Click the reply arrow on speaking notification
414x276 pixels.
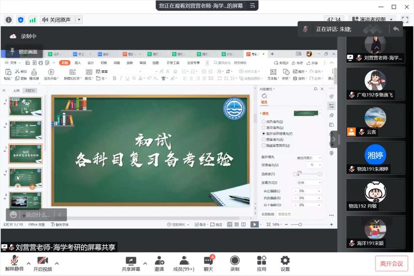[x=396, y=29]
